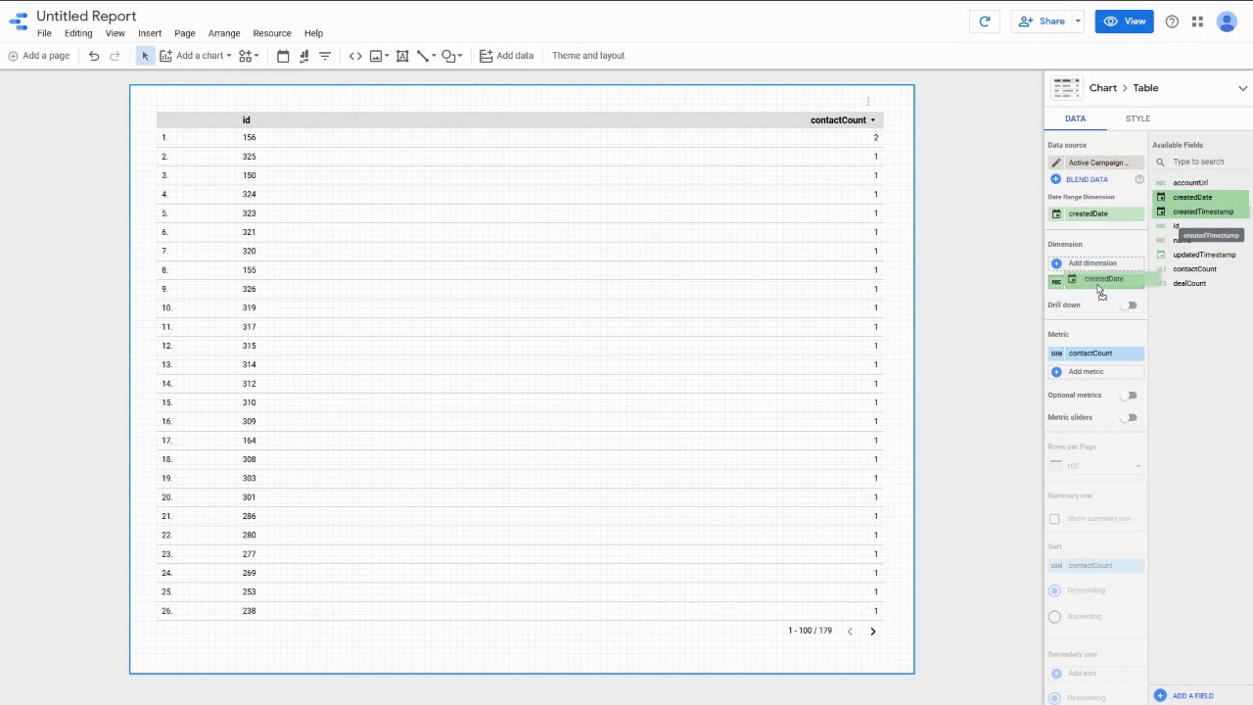Click contactCount column sort arrow
This screenshot has width=1253, height=705.
click(x=873, y=120)
